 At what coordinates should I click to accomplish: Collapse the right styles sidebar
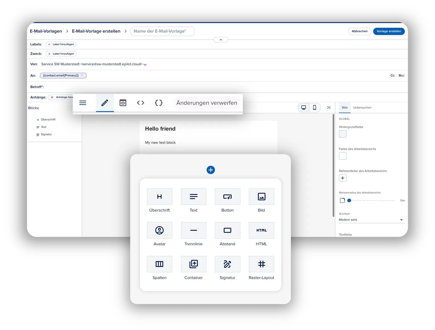(329, 108)
